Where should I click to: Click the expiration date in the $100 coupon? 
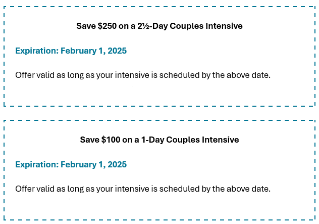click(93, 164)
